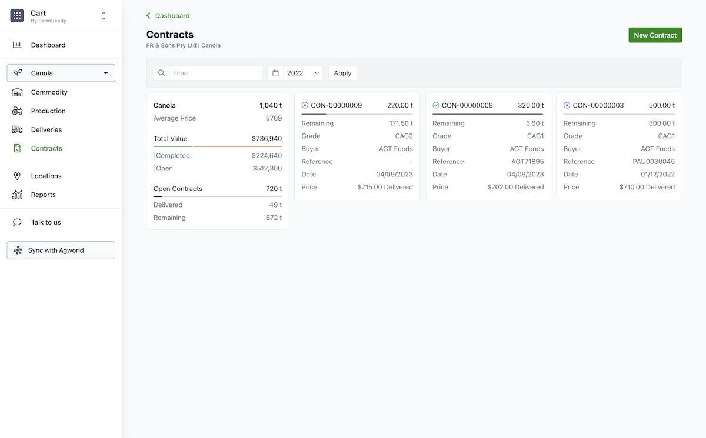This screenshot has width=706, height=438.
Task: Click the Reports chart icon
Action: tap(17, 195)
